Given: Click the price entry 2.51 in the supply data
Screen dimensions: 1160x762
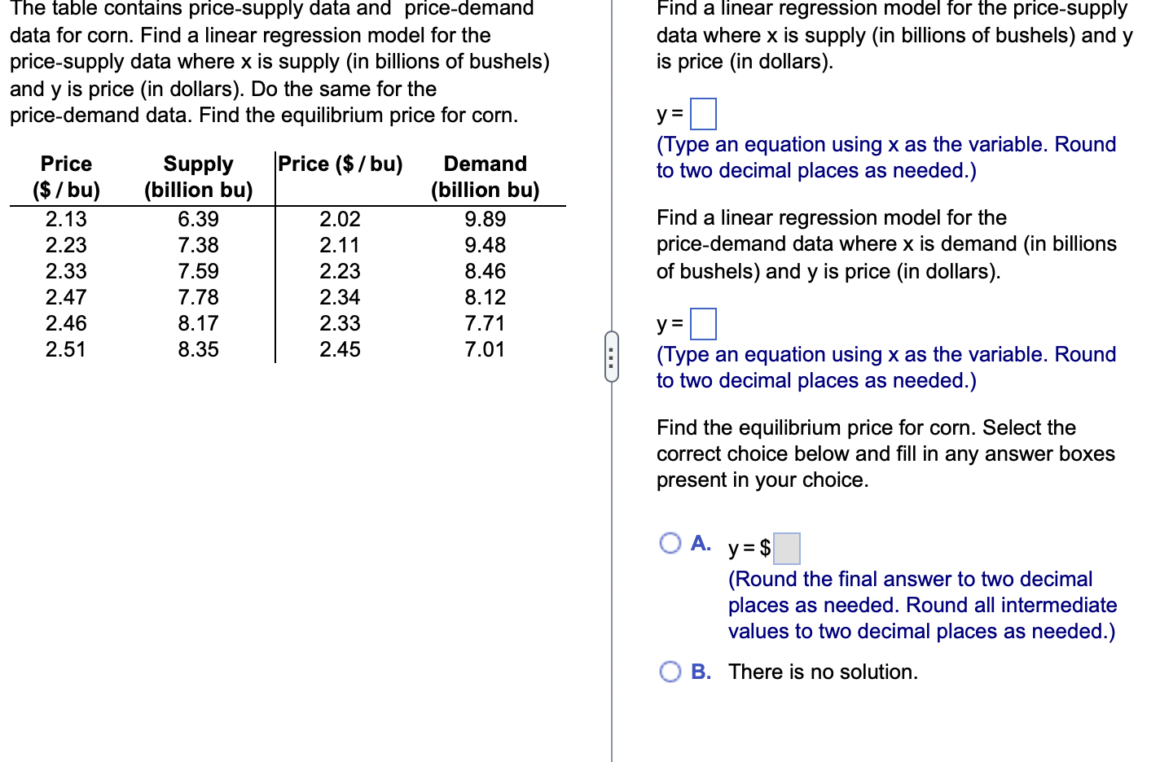Looking at the screenshot, I should click(65, 349).
